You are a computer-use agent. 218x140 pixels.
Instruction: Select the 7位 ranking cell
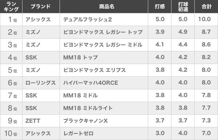pyautogui.click(x=11, y=96)
